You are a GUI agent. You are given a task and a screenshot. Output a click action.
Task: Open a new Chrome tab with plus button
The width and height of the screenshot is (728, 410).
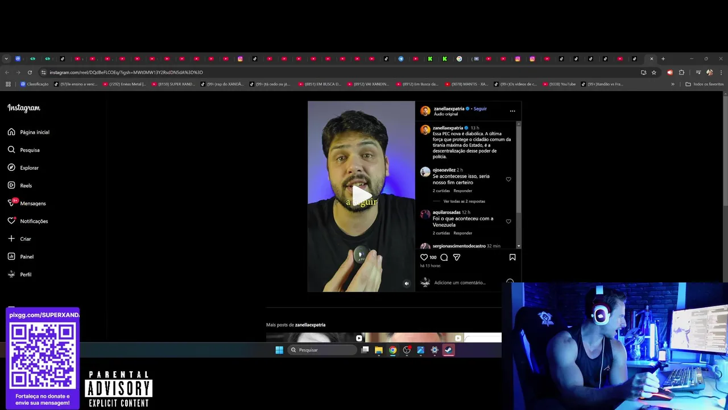pos(663,59)
